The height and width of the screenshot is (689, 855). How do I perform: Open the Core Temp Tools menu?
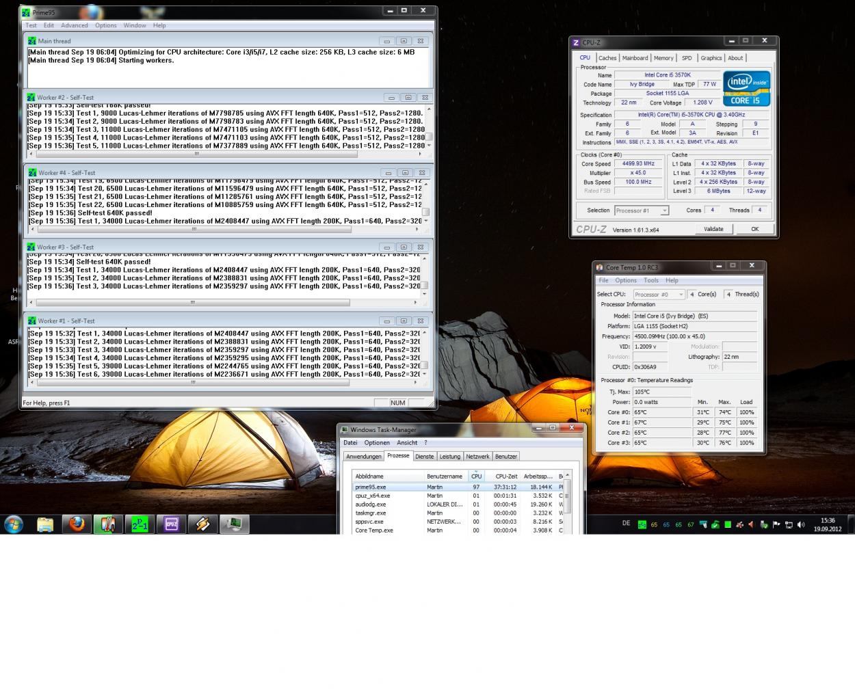click(651, 280)
